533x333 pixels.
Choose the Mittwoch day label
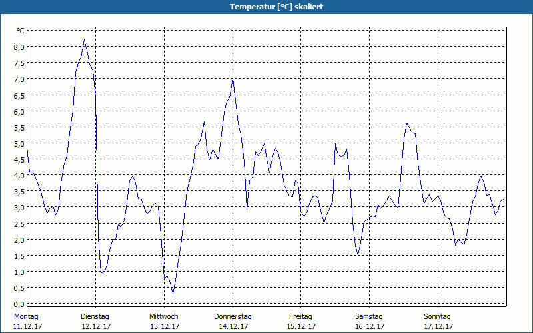(x=163, y=316)
